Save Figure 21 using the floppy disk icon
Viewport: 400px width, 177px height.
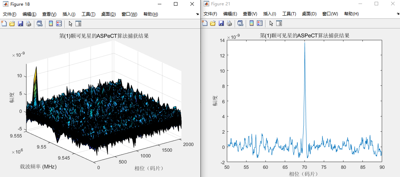coord(221,24)
